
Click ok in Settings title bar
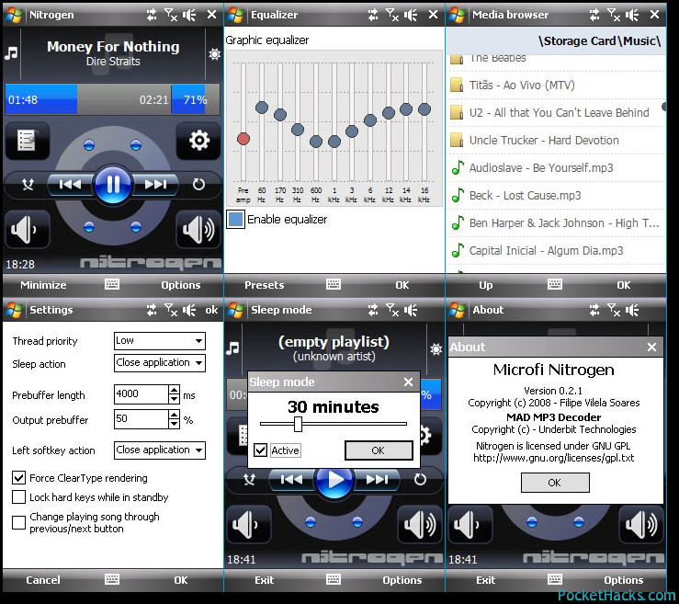click(211, 310)
